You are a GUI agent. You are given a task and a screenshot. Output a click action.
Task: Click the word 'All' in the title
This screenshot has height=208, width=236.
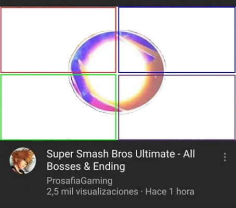[189, 154]
